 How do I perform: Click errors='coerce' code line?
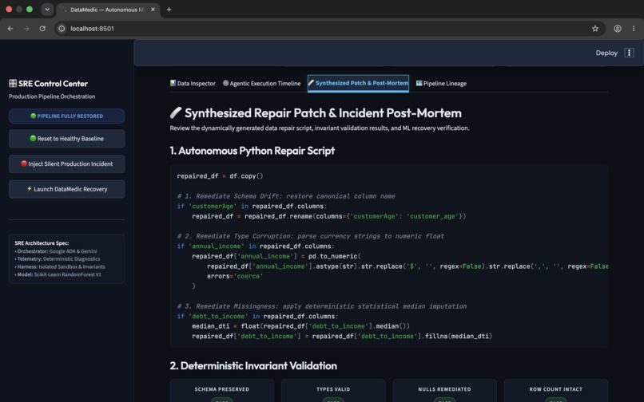233,276
